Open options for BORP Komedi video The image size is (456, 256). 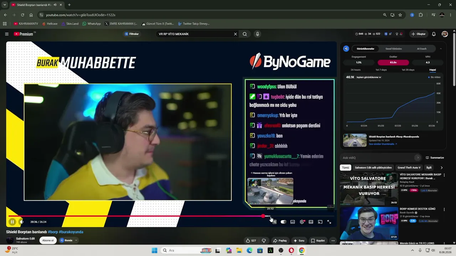pos(444,209)
